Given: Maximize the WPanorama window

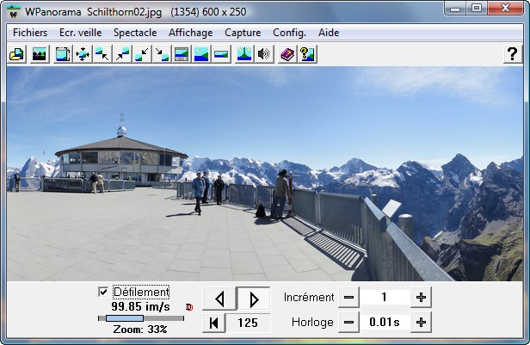Looking at the screenshot, I should click(x=477, y=8).
